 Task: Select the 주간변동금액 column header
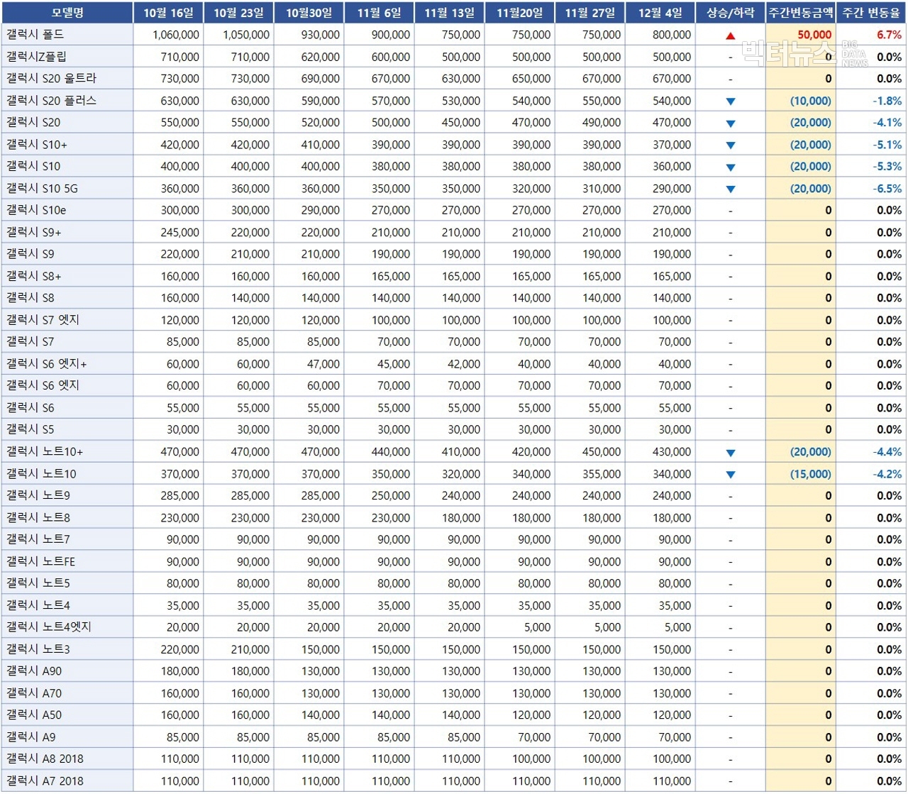[801, 12]
